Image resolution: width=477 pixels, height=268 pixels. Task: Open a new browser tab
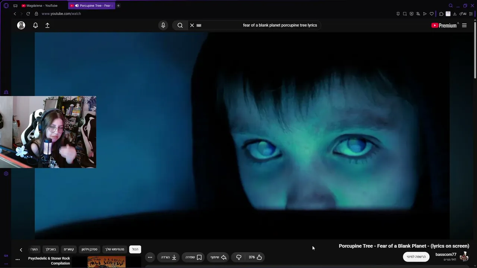(119, 6)
